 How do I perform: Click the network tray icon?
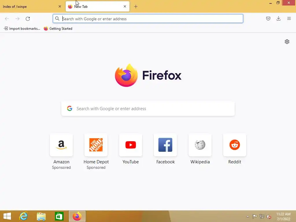coord(262,216)
